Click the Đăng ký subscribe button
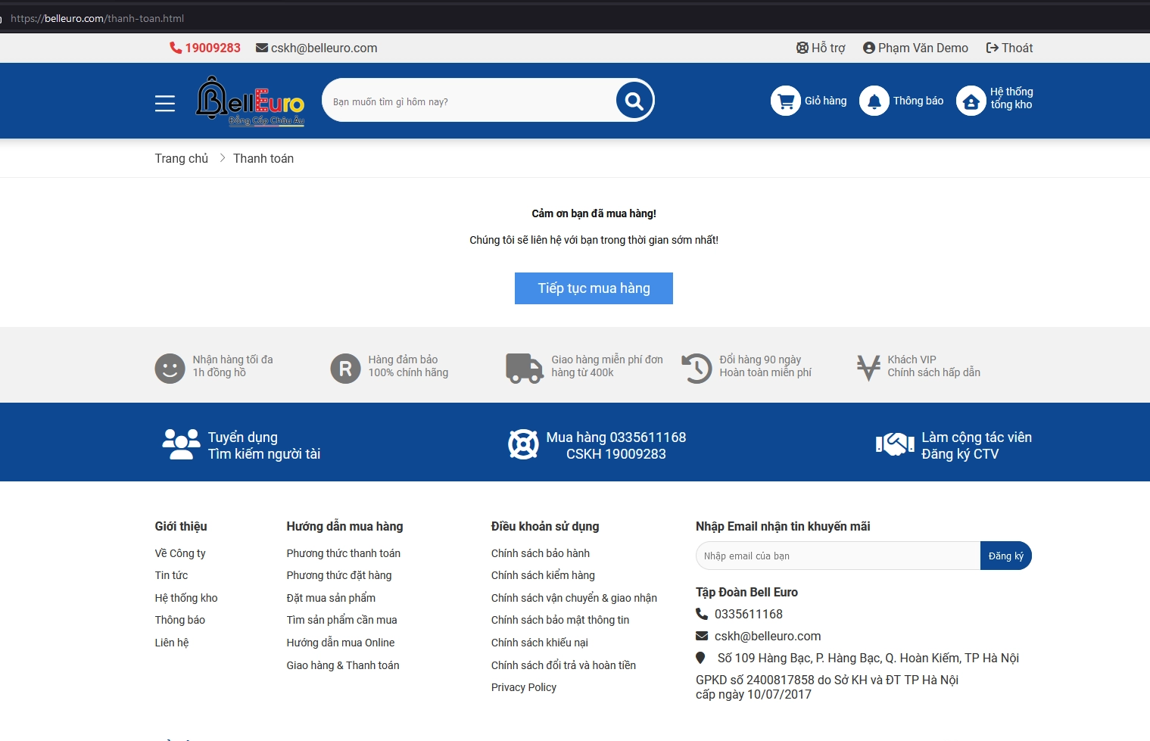1150x741 pixels. click(x=1005, y=556)
